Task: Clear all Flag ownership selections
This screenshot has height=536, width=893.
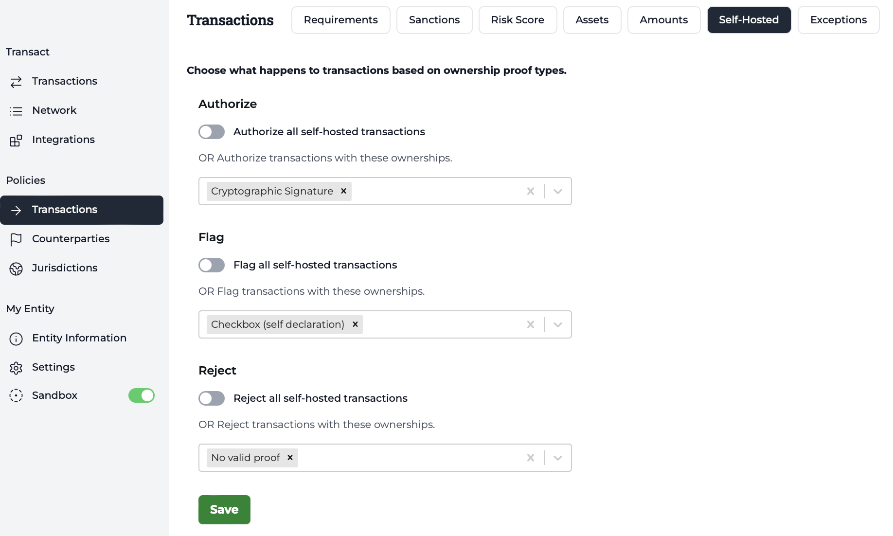Action: point(531,324)
